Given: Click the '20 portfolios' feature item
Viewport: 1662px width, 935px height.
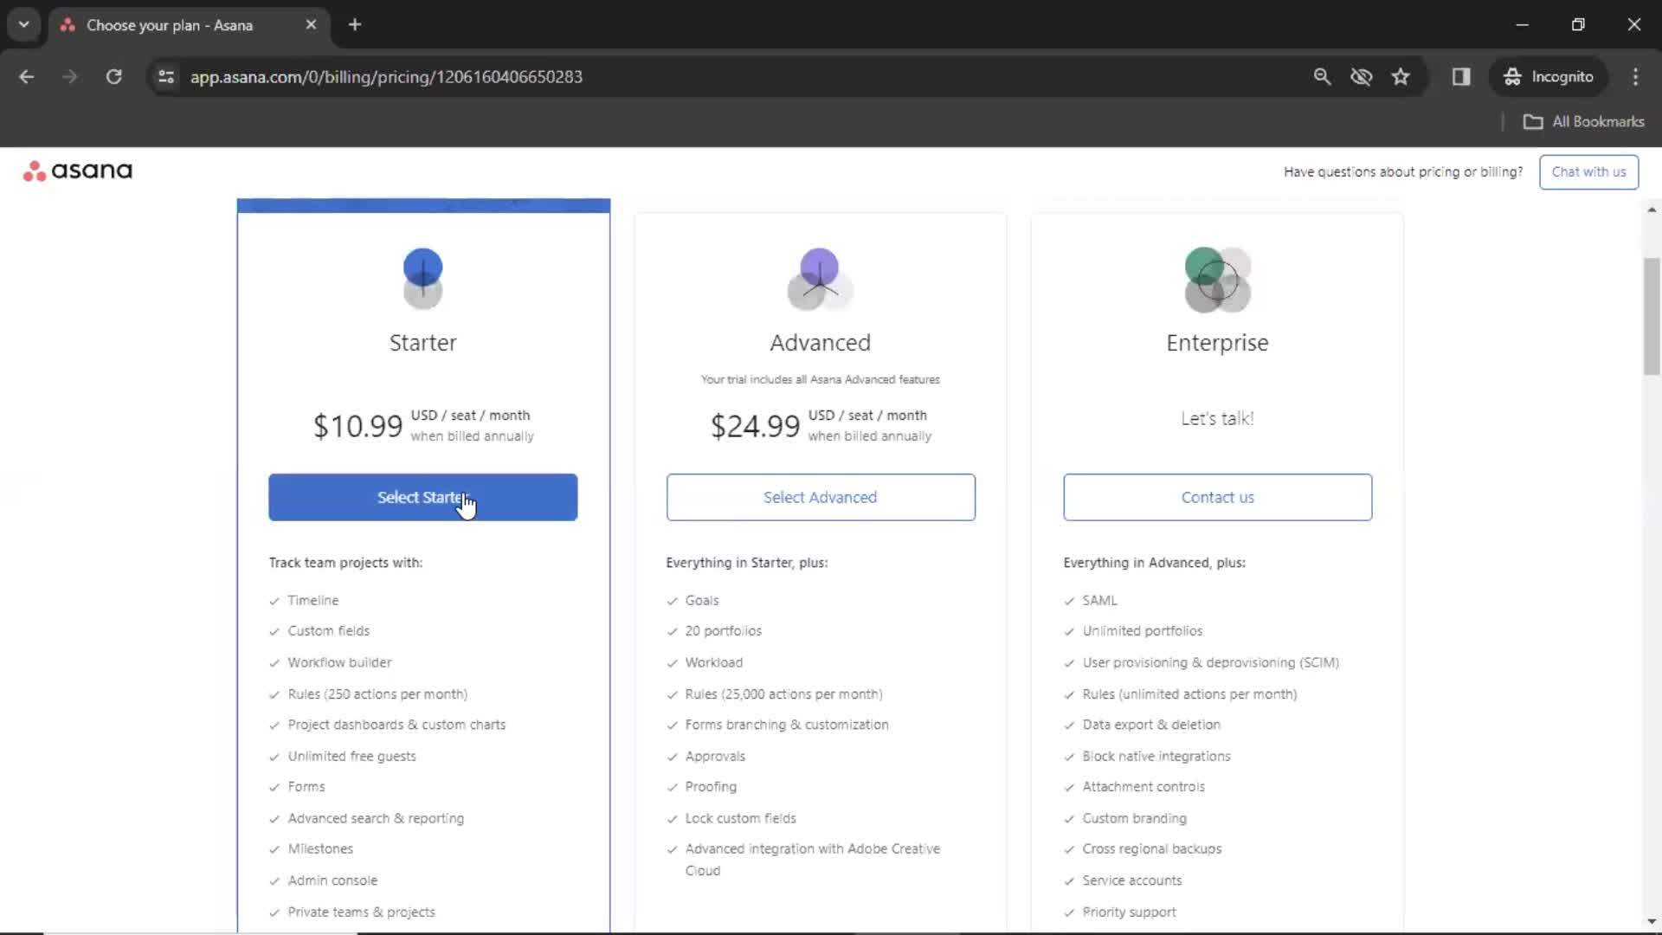Looking at the screenshot, I should (723, 631).
